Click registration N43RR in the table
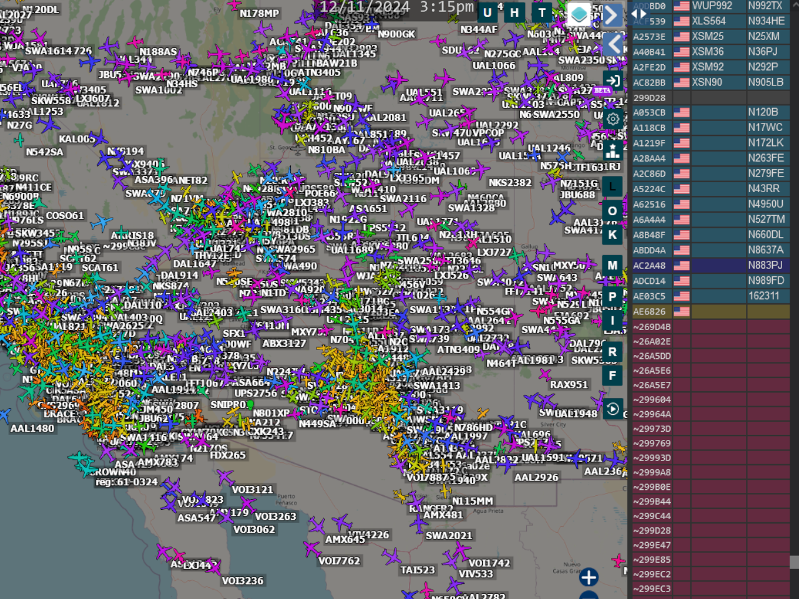This screenshot has width=799, height=599. (764, 188)
